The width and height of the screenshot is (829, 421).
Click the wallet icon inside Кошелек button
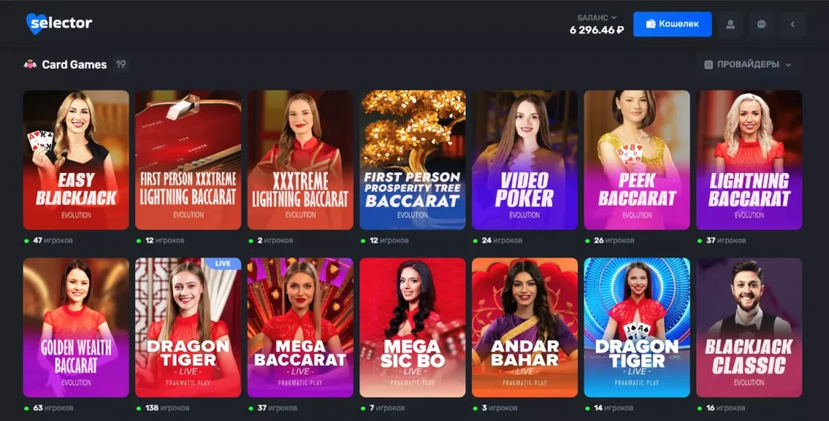[651, 23]
